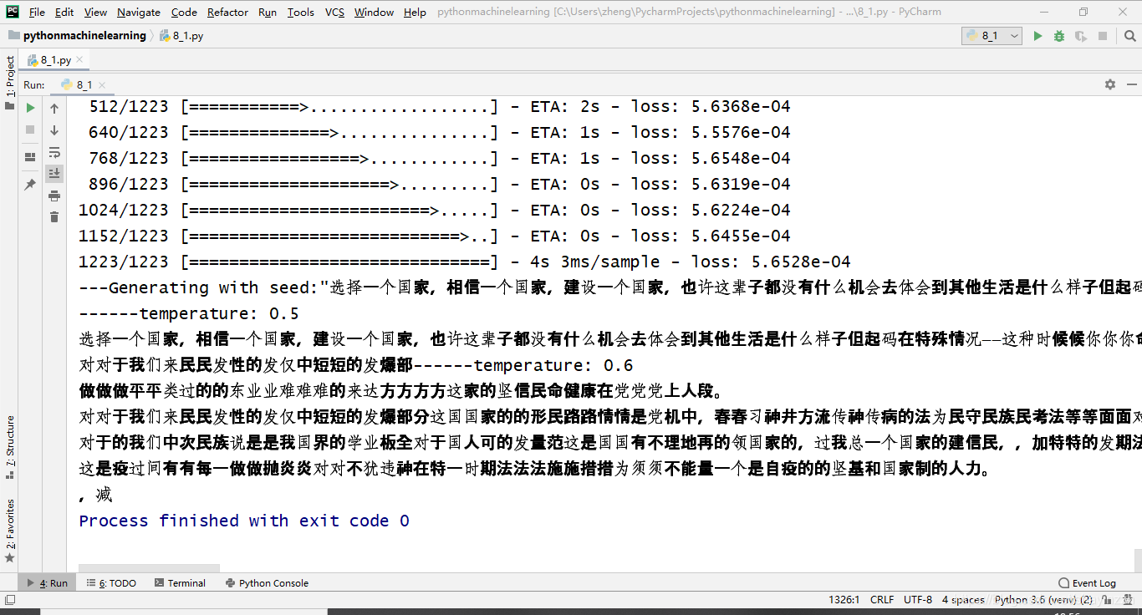Open the Terminal tool window
1142x615 pixels.
click(x=179, y=583)
